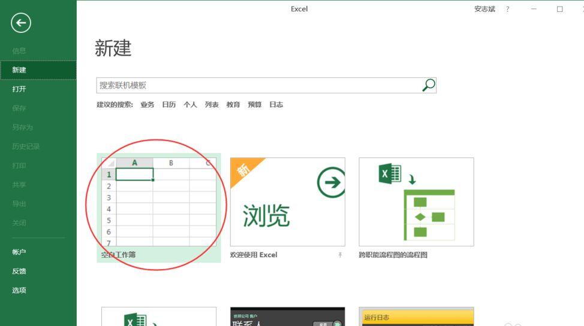Pin the 欢迎使用 Excel template
The height and width of the screenshot is (326, 584).
(x=340, y=255)
